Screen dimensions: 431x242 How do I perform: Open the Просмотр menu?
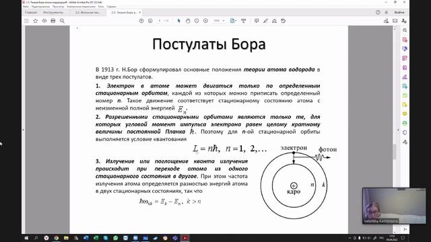click(x=59, y=7)
